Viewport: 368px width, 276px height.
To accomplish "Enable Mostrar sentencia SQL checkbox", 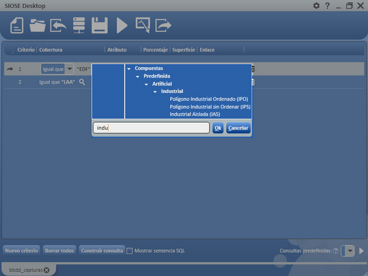I will 129,251.
